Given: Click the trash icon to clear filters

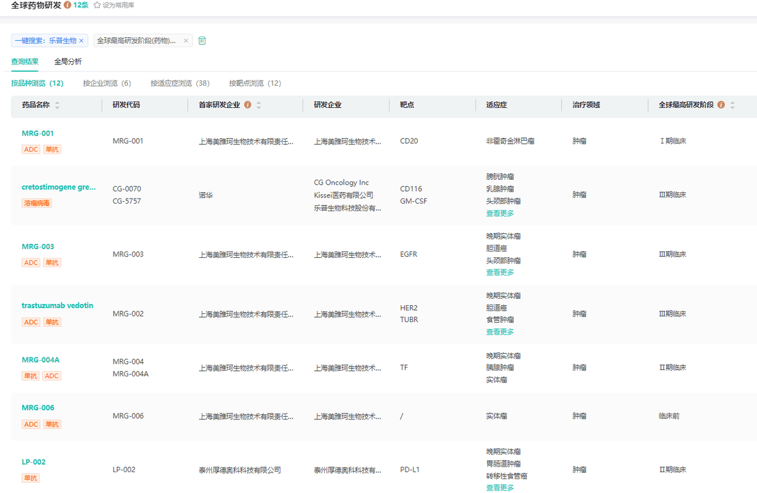Looking at the screenshot, I should [x=202, y=41].
